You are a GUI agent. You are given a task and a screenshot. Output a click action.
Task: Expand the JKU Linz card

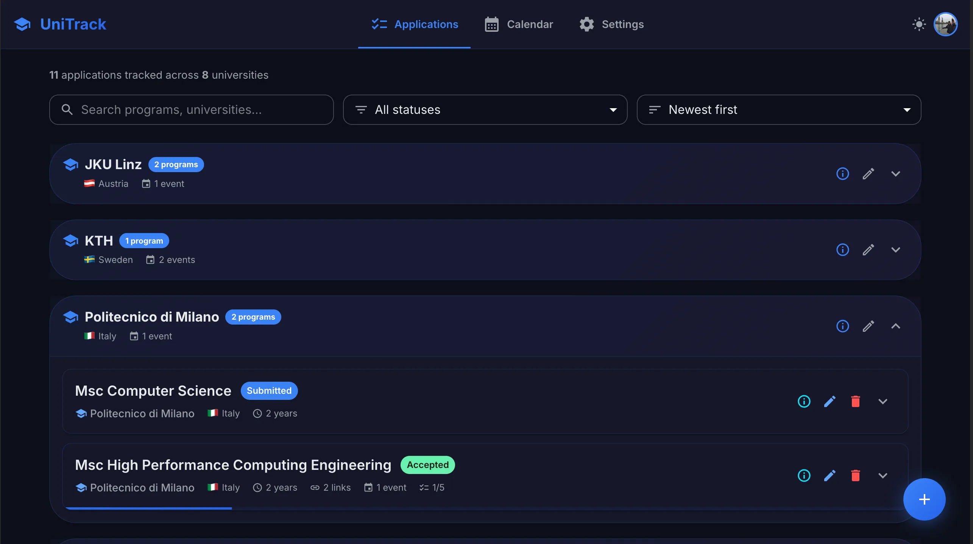(895, 174)
